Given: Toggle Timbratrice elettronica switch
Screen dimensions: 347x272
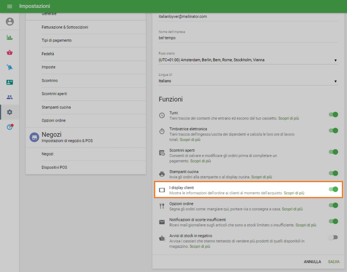Looking at the screenshot, I should (x=333, y=131).
